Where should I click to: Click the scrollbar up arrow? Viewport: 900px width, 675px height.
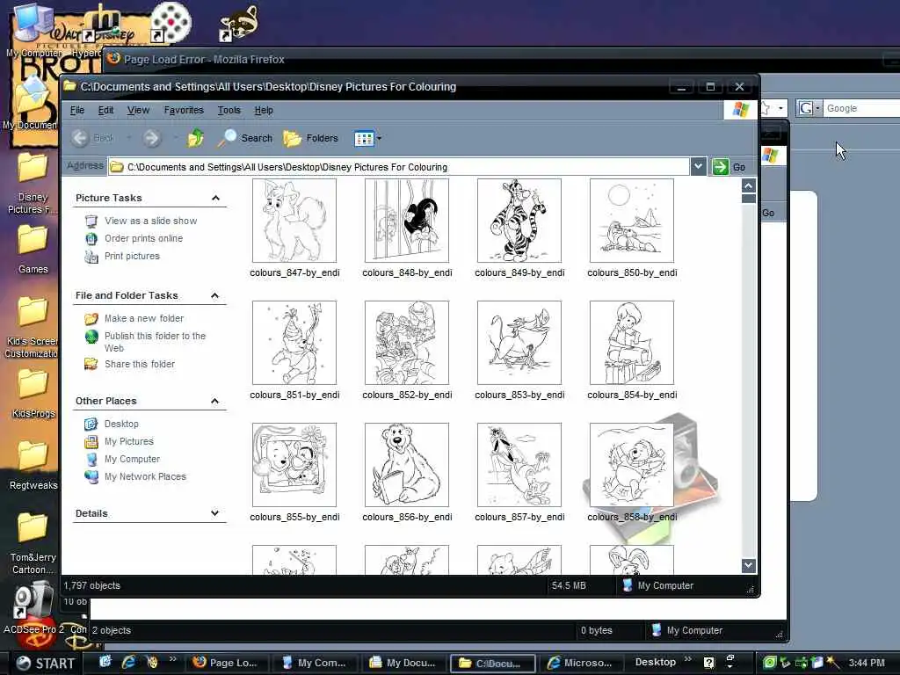point(748,186)
